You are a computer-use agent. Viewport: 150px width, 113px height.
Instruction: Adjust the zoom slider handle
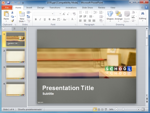123,109
